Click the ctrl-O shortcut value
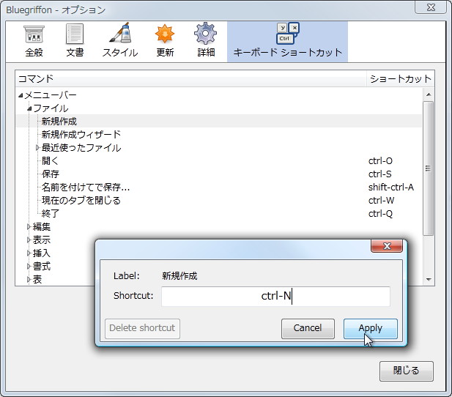Viewport: 452px width, 397px height. click(380, 161)
